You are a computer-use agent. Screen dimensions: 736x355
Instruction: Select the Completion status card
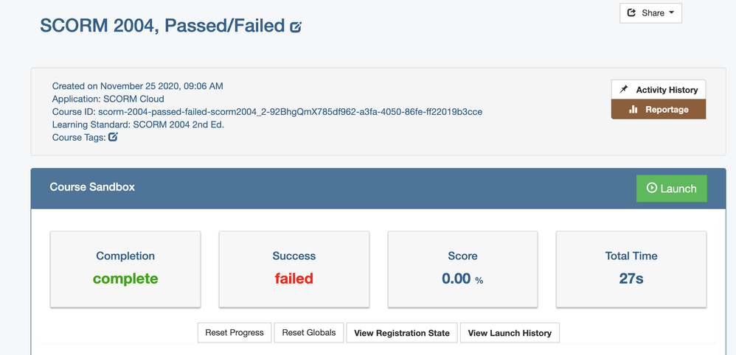tap(125, 269)
